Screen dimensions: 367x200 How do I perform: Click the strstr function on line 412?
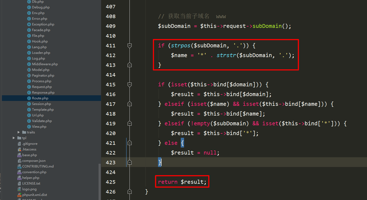pos(226,55)
